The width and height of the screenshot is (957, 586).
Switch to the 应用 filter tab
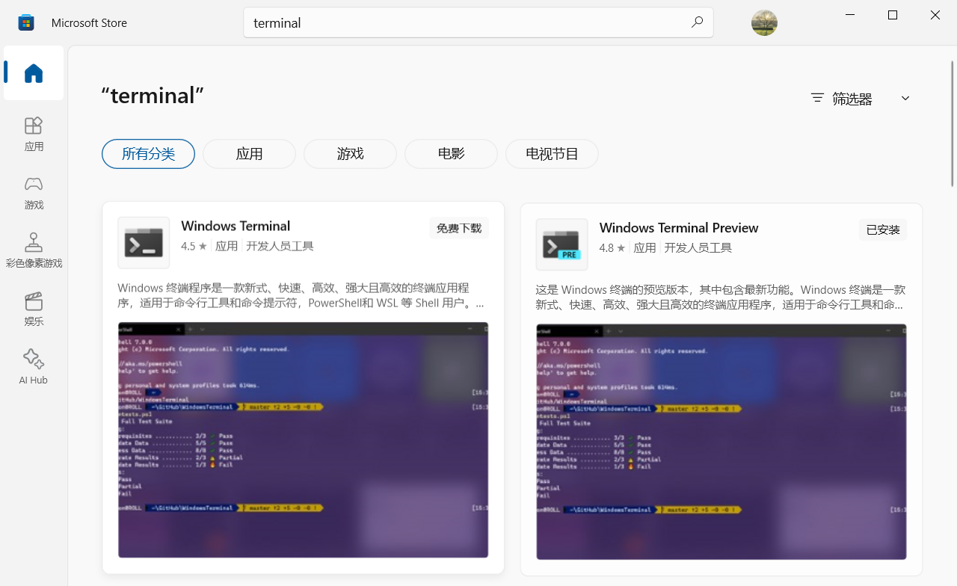[x=249, y=153]
